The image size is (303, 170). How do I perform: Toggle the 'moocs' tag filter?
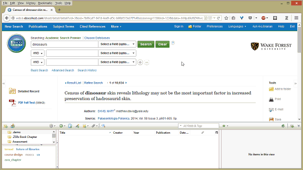point(29,154)
